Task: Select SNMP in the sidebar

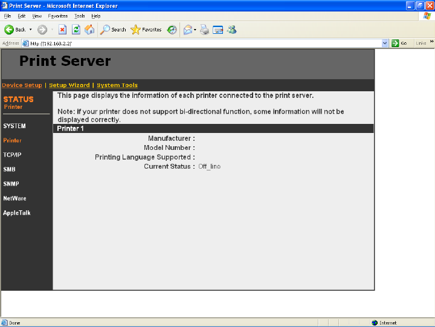Action: point(11,184)
